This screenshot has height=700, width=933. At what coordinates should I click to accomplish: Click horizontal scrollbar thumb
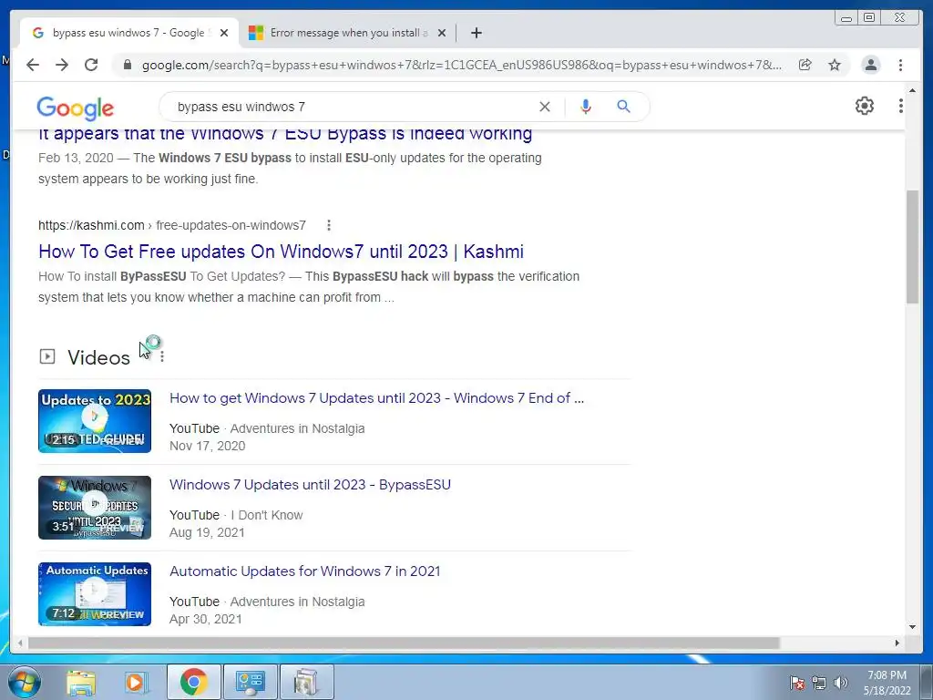coord(404,643)
